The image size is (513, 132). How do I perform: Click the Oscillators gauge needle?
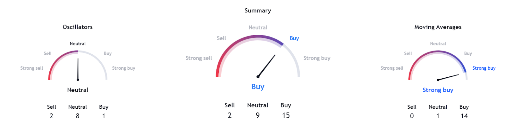tap(78, 69)
